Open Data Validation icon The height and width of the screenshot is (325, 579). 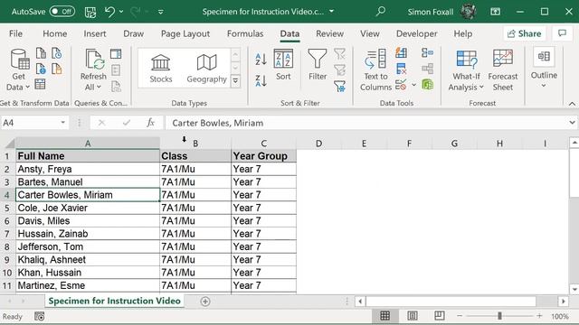pos(401,85)
